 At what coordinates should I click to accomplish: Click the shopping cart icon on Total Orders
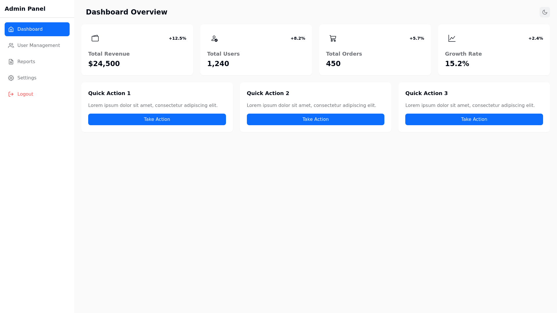(333, 38)
